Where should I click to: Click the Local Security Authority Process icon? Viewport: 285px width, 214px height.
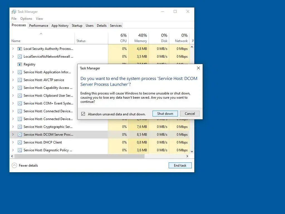20,49
